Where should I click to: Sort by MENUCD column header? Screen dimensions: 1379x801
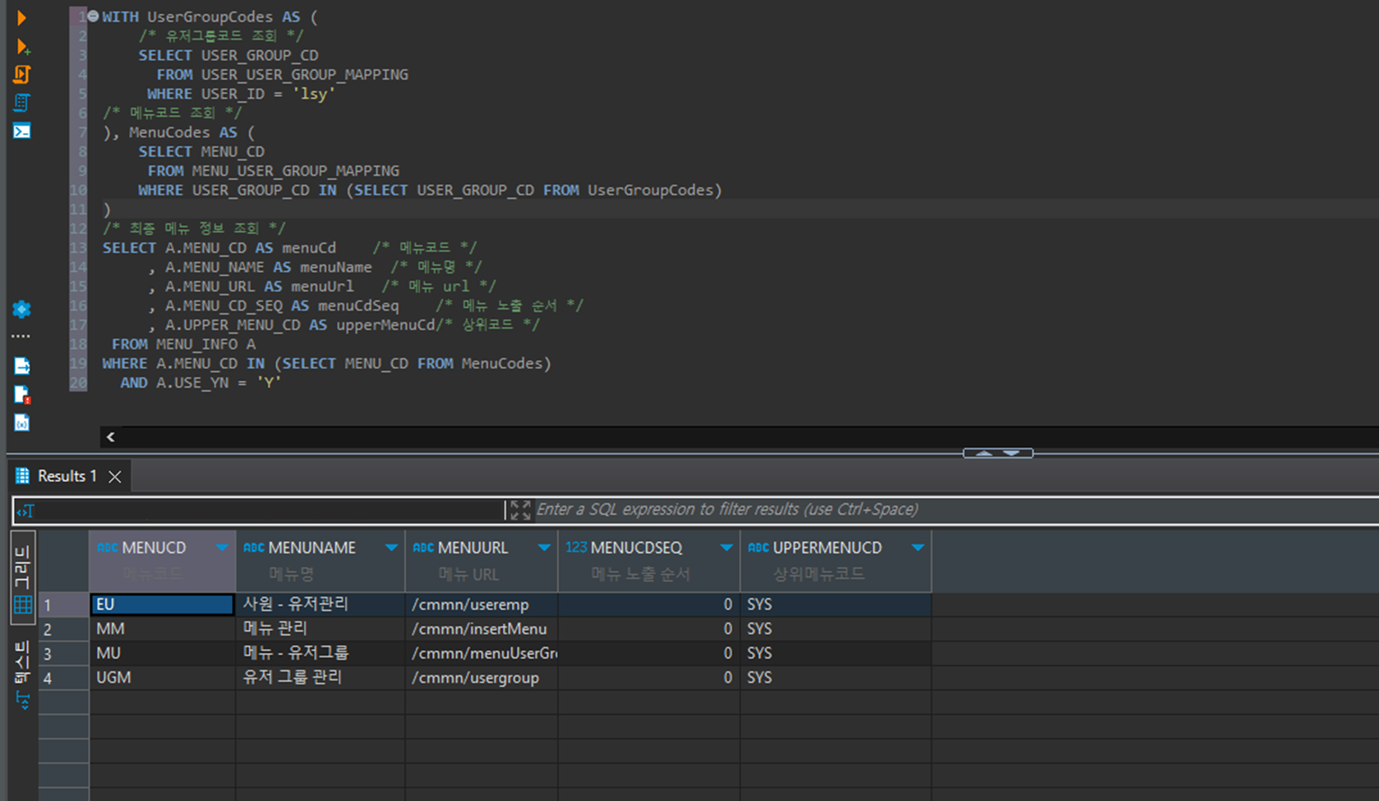point(153,548)
